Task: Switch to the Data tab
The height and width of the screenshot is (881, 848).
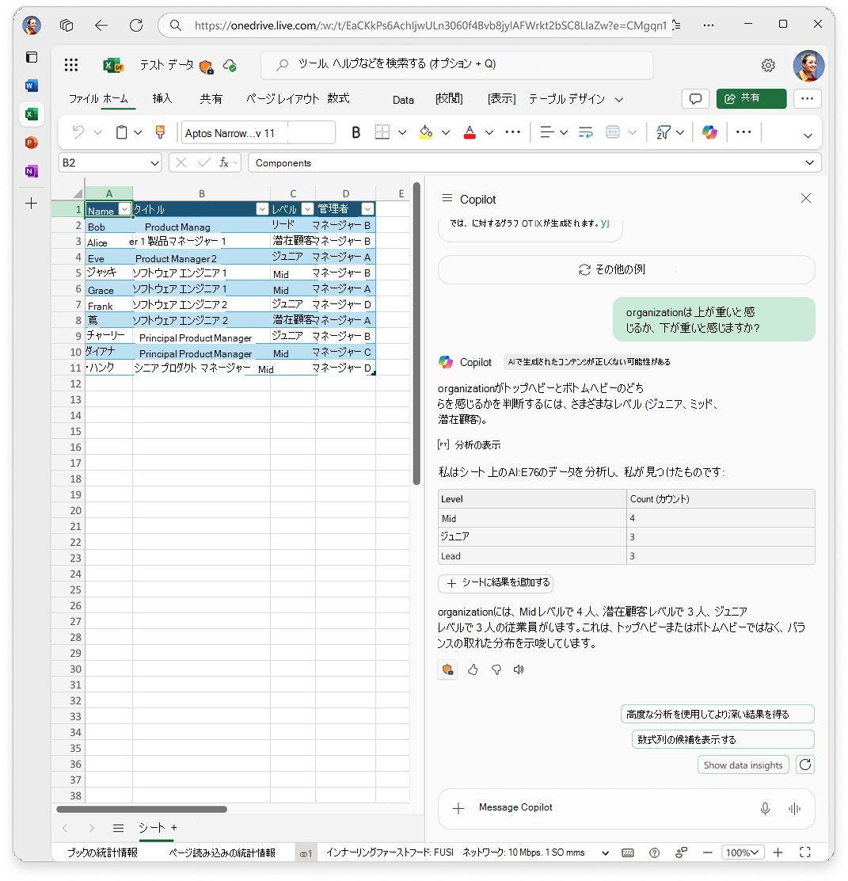Action: (x=403, y=100)
